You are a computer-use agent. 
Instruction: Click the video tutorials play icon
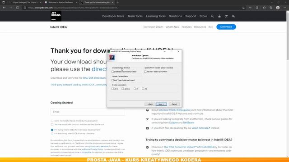pos(147,128)
